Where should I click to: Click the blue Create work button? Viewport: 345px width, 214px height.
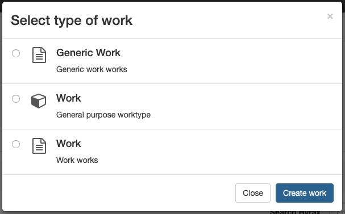coord(305,193)
